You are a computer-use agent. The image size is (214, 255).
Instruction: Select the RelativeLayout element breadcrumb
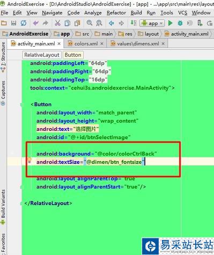pos(42,55)
